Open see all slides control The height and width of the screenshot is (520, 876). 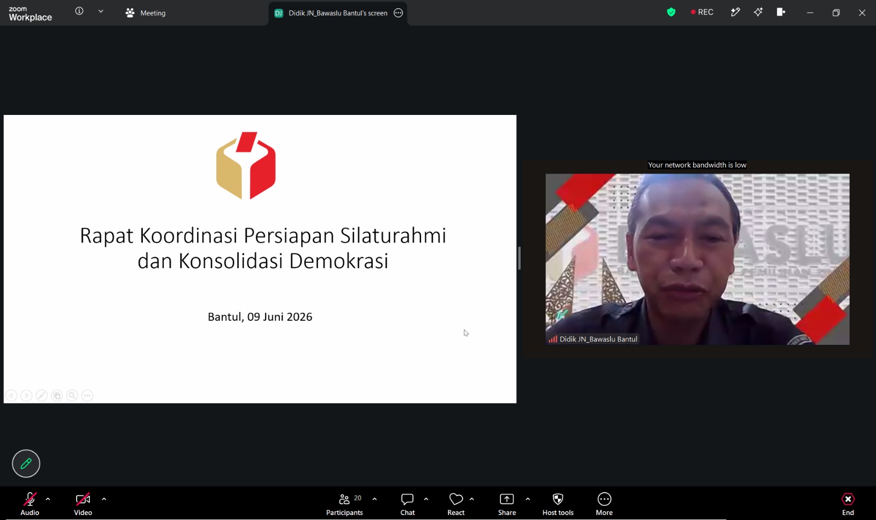pyautogui.click(x=57, y=395)
